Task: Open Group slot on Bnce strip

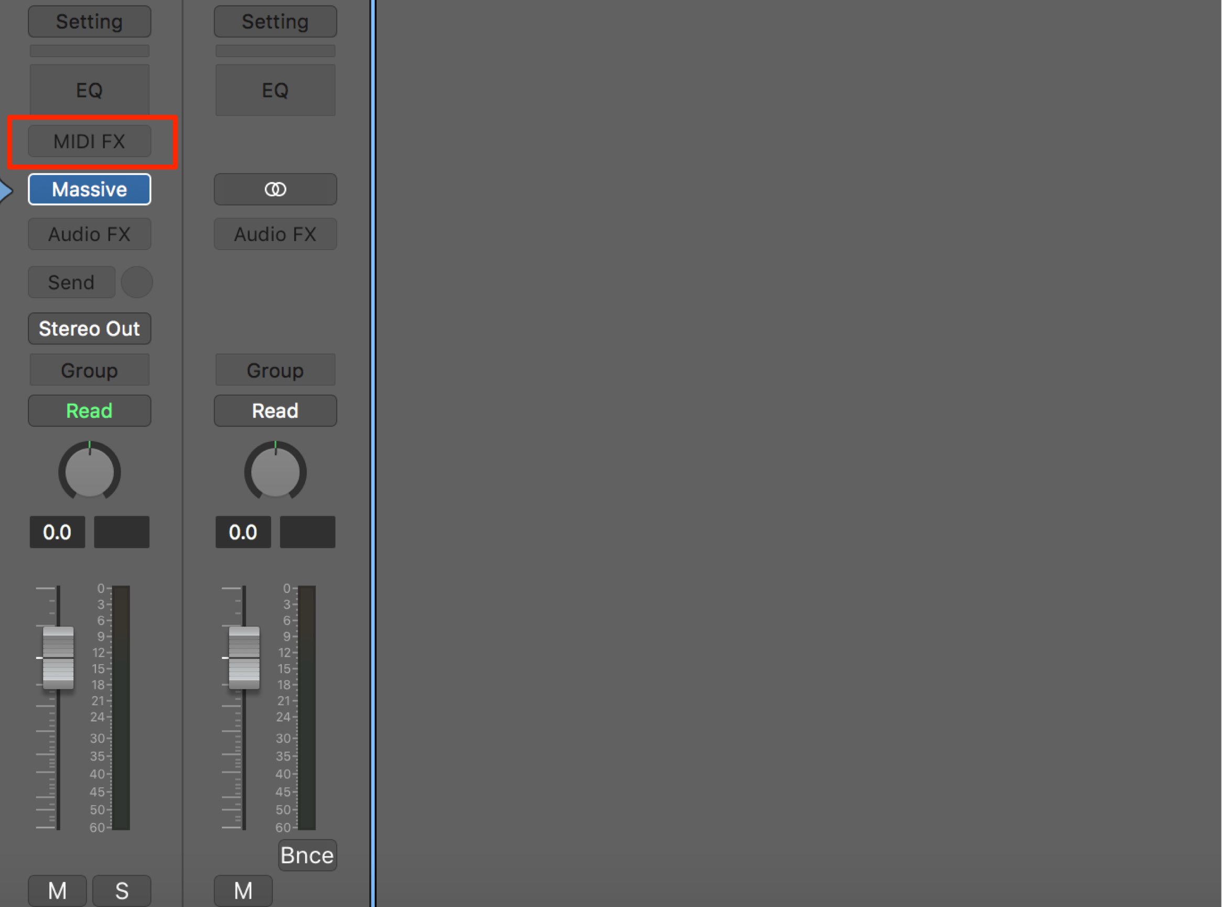Action: coord(275,370)
